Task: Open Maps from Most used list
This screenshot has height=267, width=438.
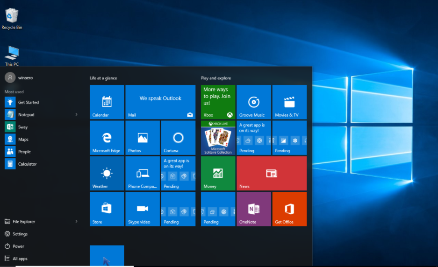Action: (x=41, y=139)
